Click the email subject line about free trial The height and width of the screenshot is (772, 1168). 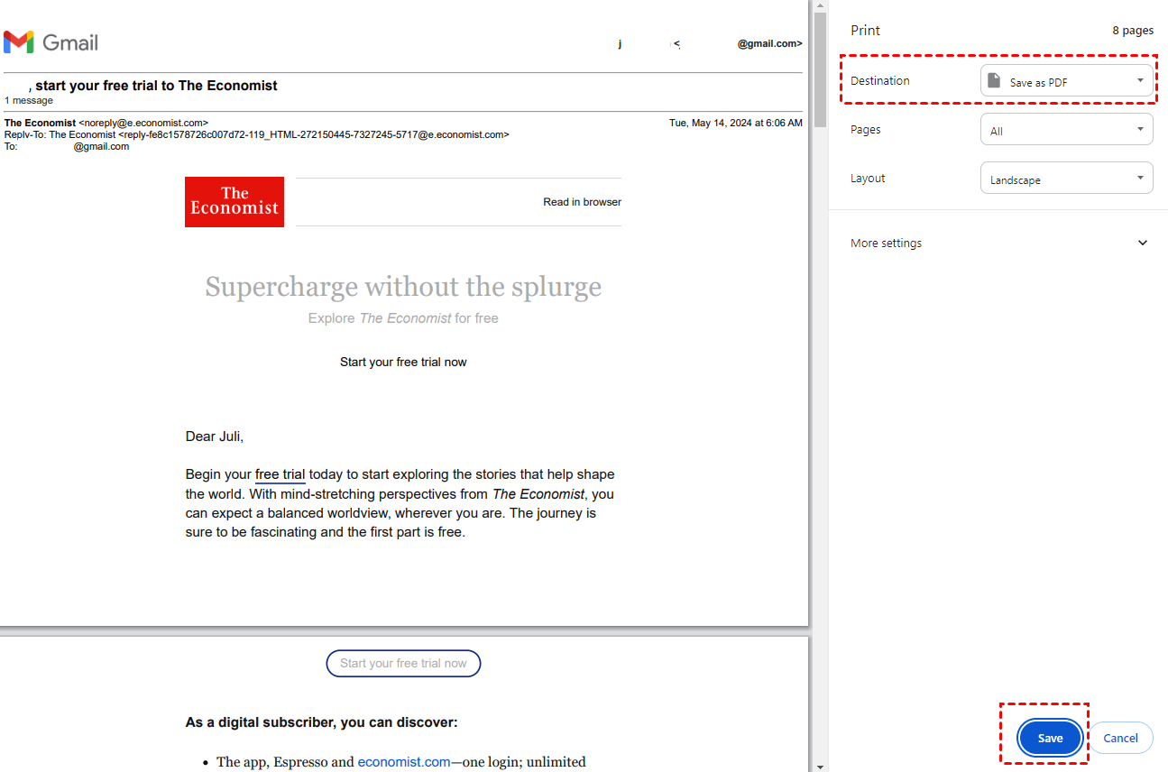point(152,86)
